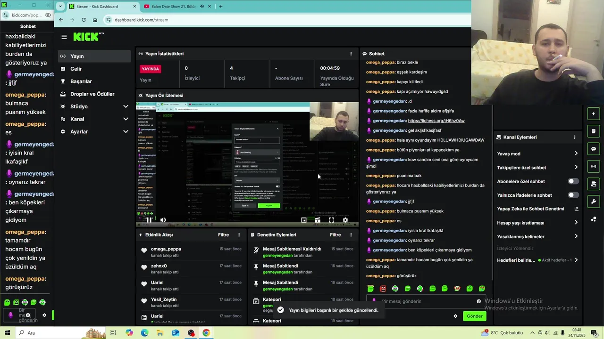This screenshot has height=339, width=604.
Task: Expand the Kanal sidebar section
Action: [94, 119]
